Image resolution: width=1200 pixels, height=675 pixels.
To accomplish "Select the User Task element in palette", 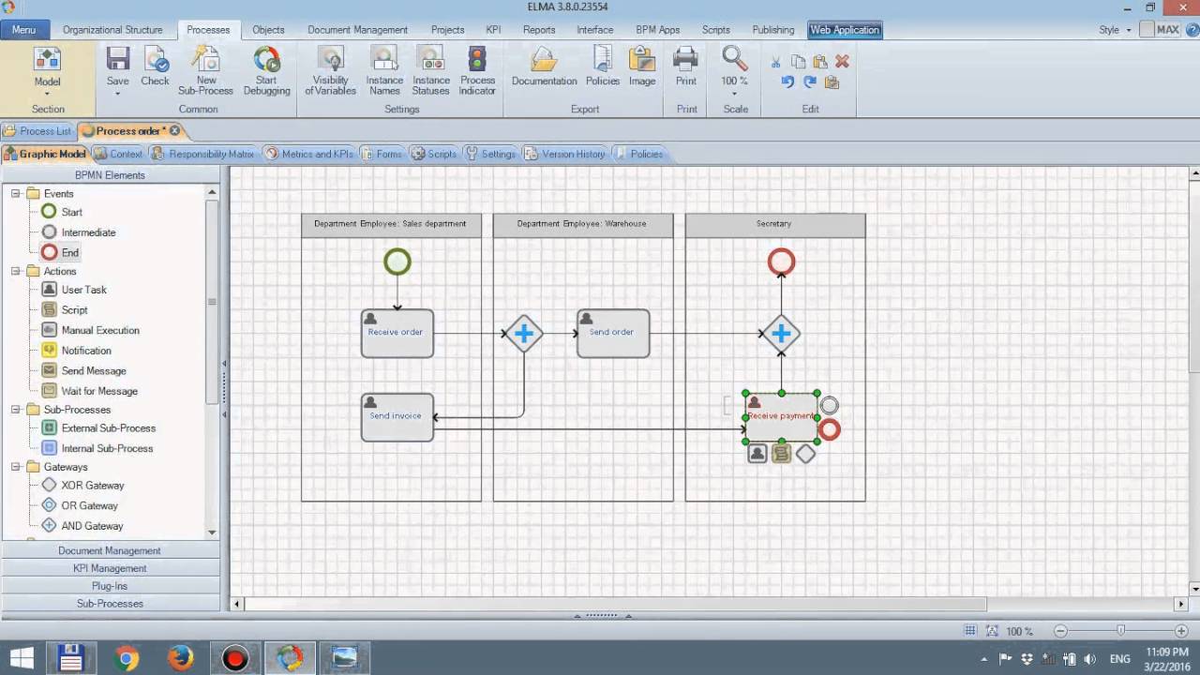I will click(74, 290).
